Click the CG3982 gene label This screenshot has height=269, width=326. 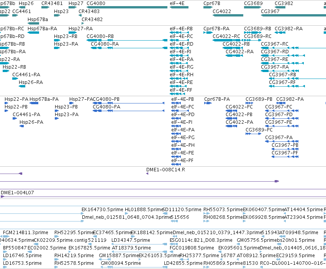[284, 3]
